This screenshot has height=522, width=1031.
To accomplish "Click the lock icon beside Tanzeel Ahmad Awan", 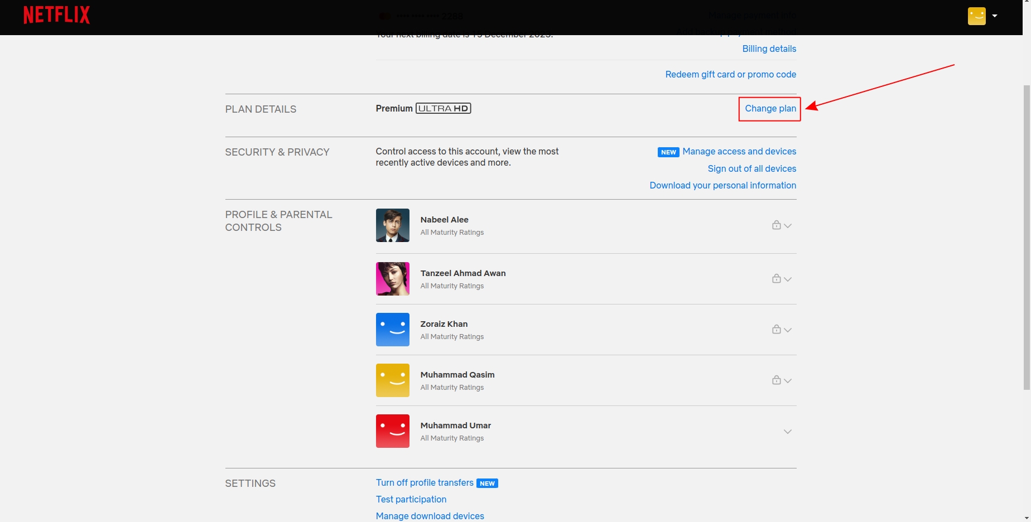I will pyautogui.click(x=776, y=279).
